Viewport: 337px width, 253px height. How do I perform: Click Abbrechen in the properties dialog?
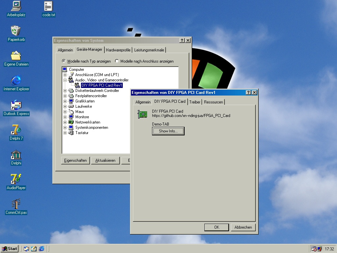click(243, 227)
